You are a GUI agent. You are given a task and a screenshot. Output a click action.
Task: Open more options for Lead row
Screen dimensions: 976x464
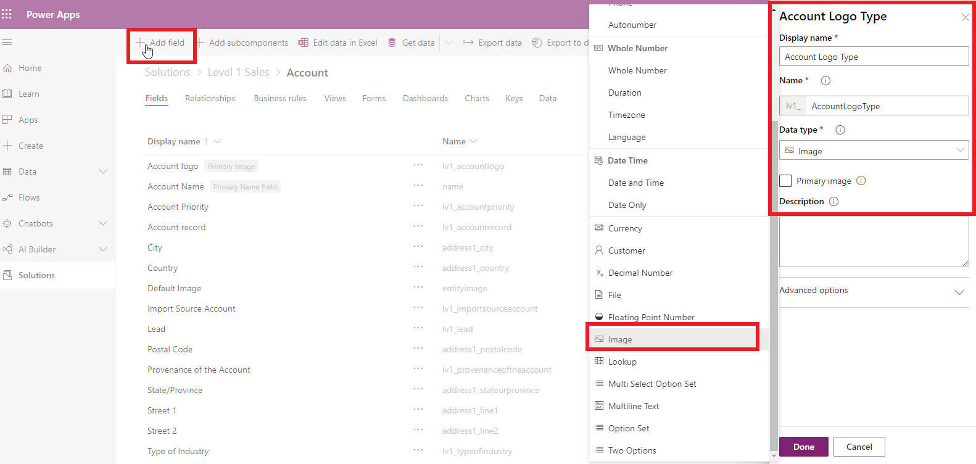(418, 328)
